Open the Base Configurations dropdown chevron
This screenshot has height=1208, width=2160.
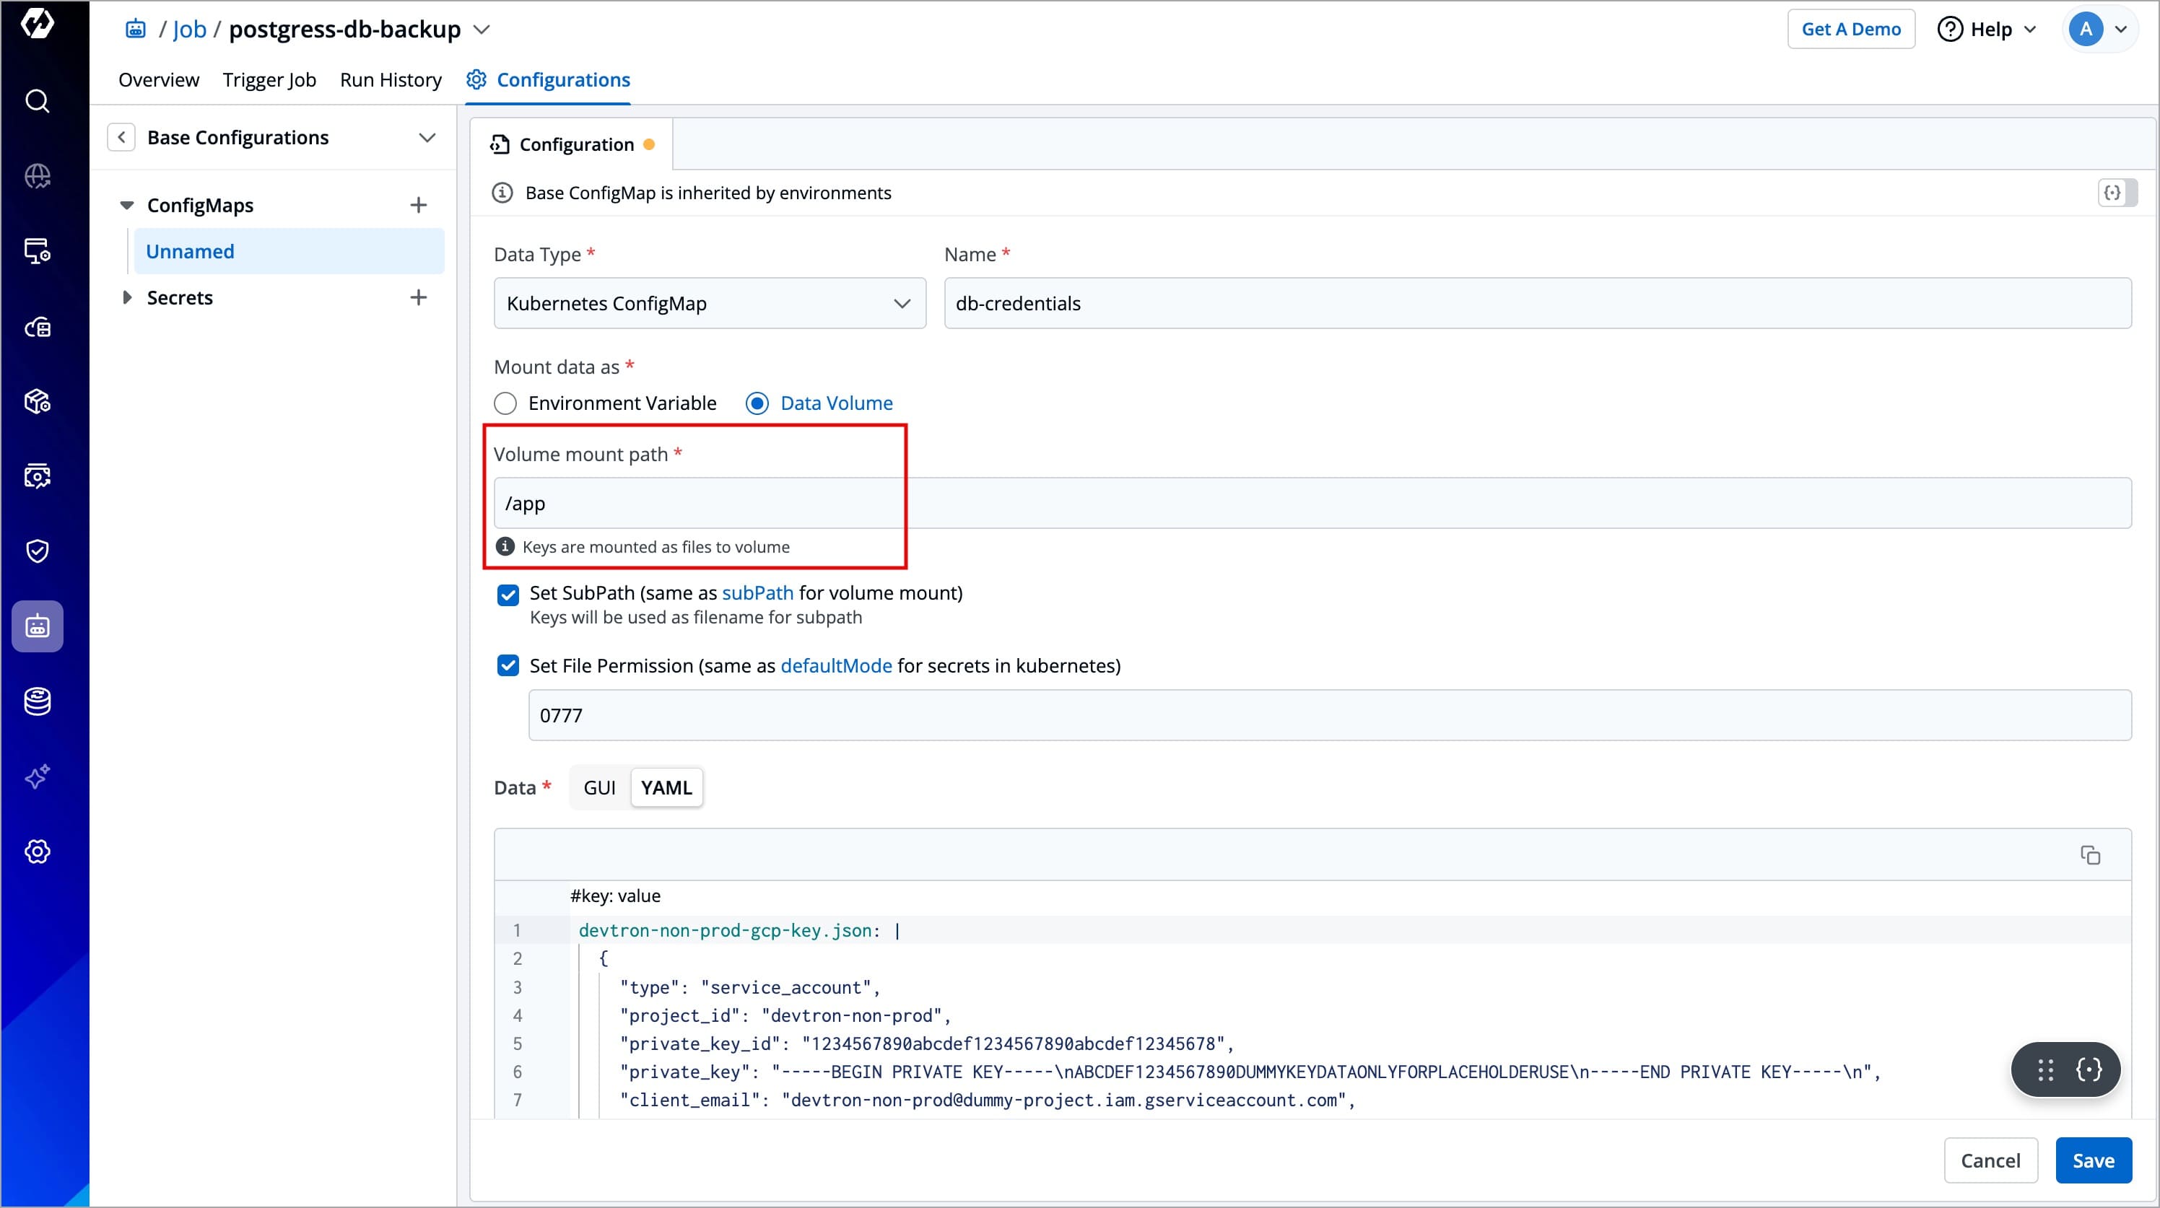427,138
